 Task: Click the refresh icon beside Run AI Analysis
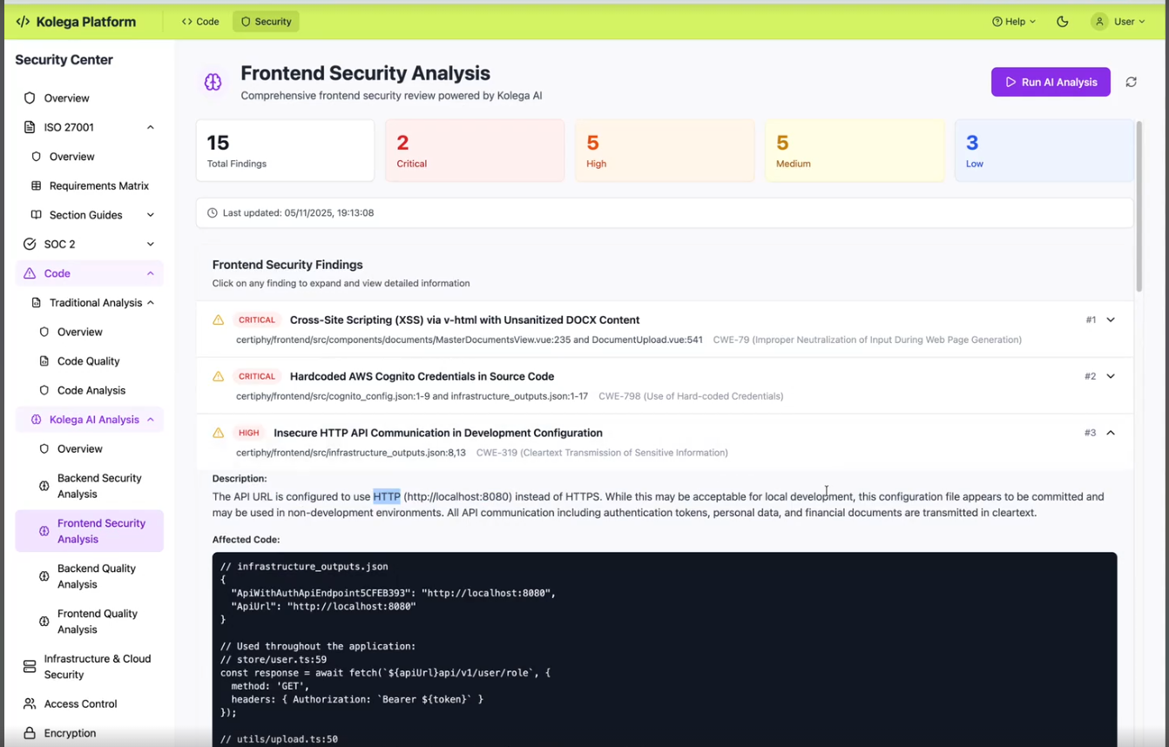tap(1131, 81)
